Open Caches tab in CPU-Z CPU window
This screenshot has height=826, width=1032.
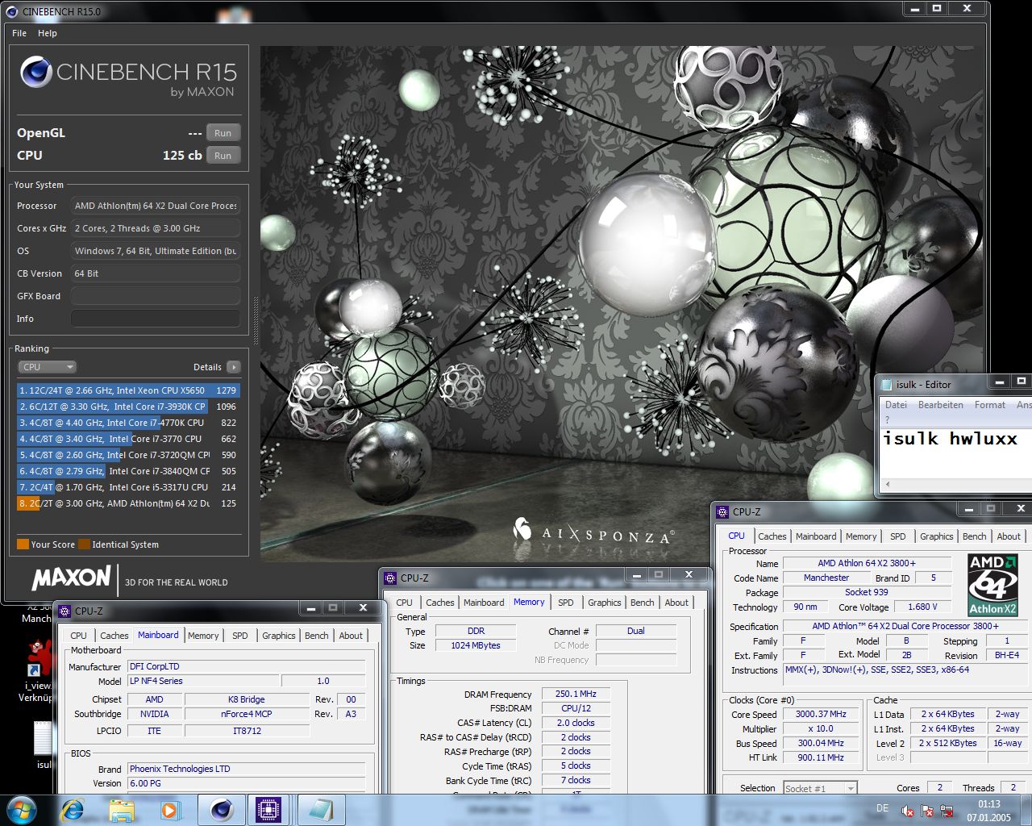[772, 536]
